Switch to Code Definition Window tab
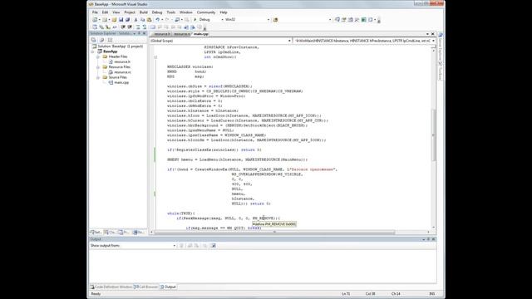 click(x=111, y=287)
